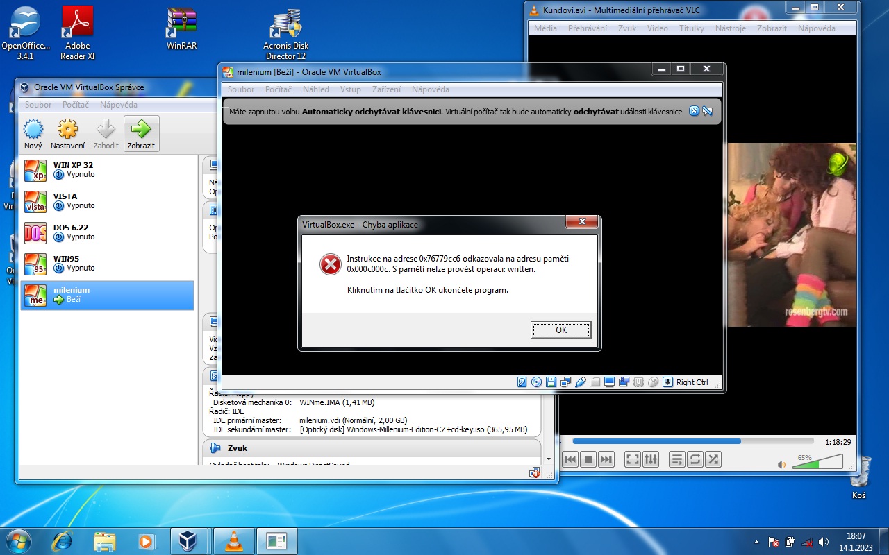Viewport: 889px width, 555px height.
Task: Open Náhled menu in milenium VM window
Action: pos(316,89)
